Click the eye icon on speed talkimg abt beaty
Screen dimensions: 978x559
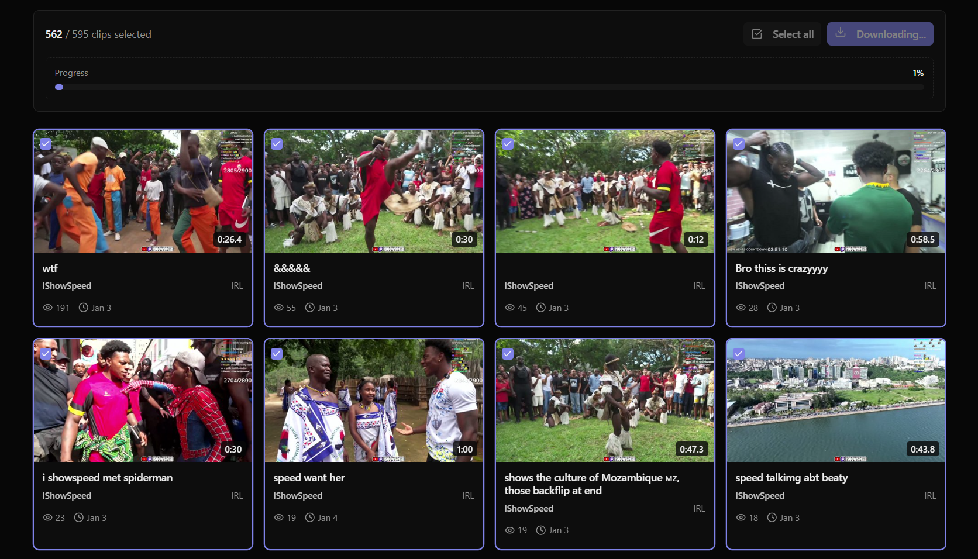741,517
